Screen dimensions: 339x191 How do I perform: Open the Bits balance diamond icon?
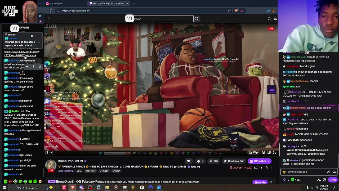click(284, 180)
